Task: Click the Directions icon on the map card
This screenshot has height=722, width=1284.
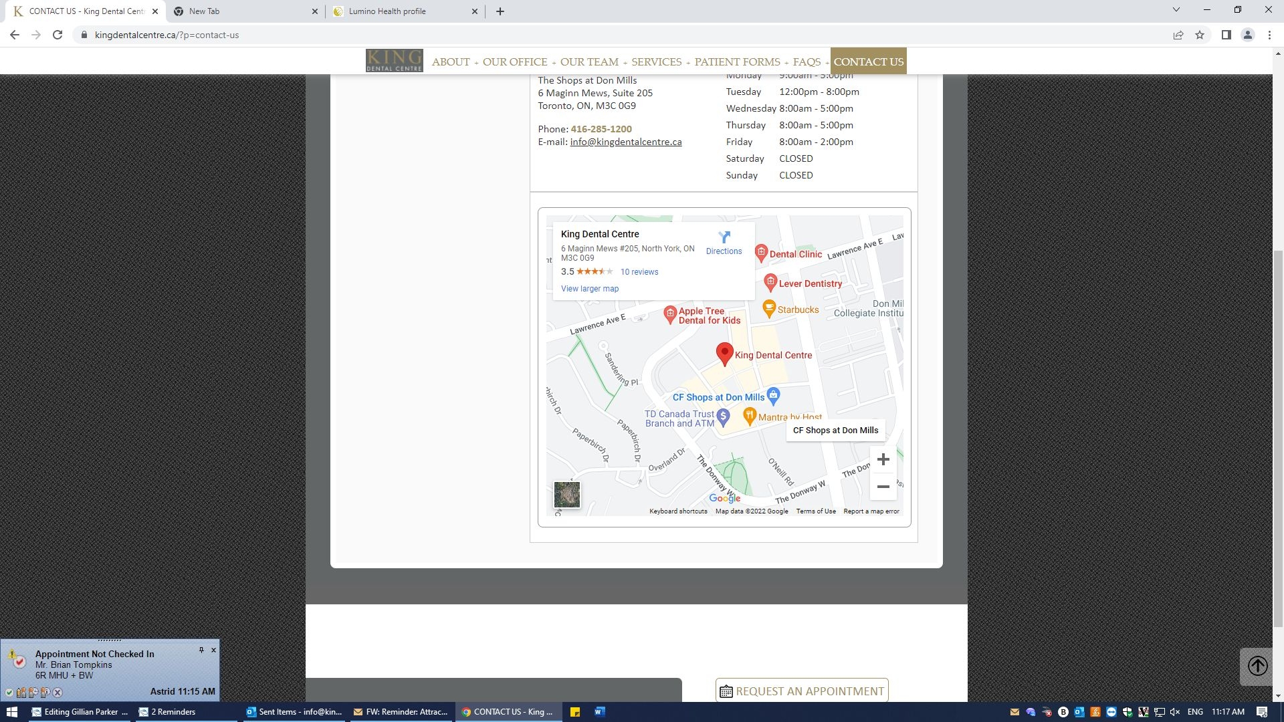Action: 724,238
